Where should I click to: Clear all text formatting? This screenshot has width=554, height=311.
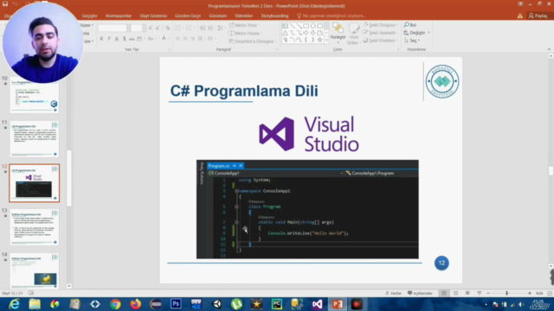(168, 28)
